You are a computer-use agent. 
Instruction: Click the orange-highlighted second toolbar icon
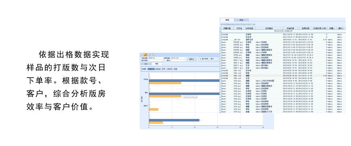pyautogui.click(x=145, y=55)
